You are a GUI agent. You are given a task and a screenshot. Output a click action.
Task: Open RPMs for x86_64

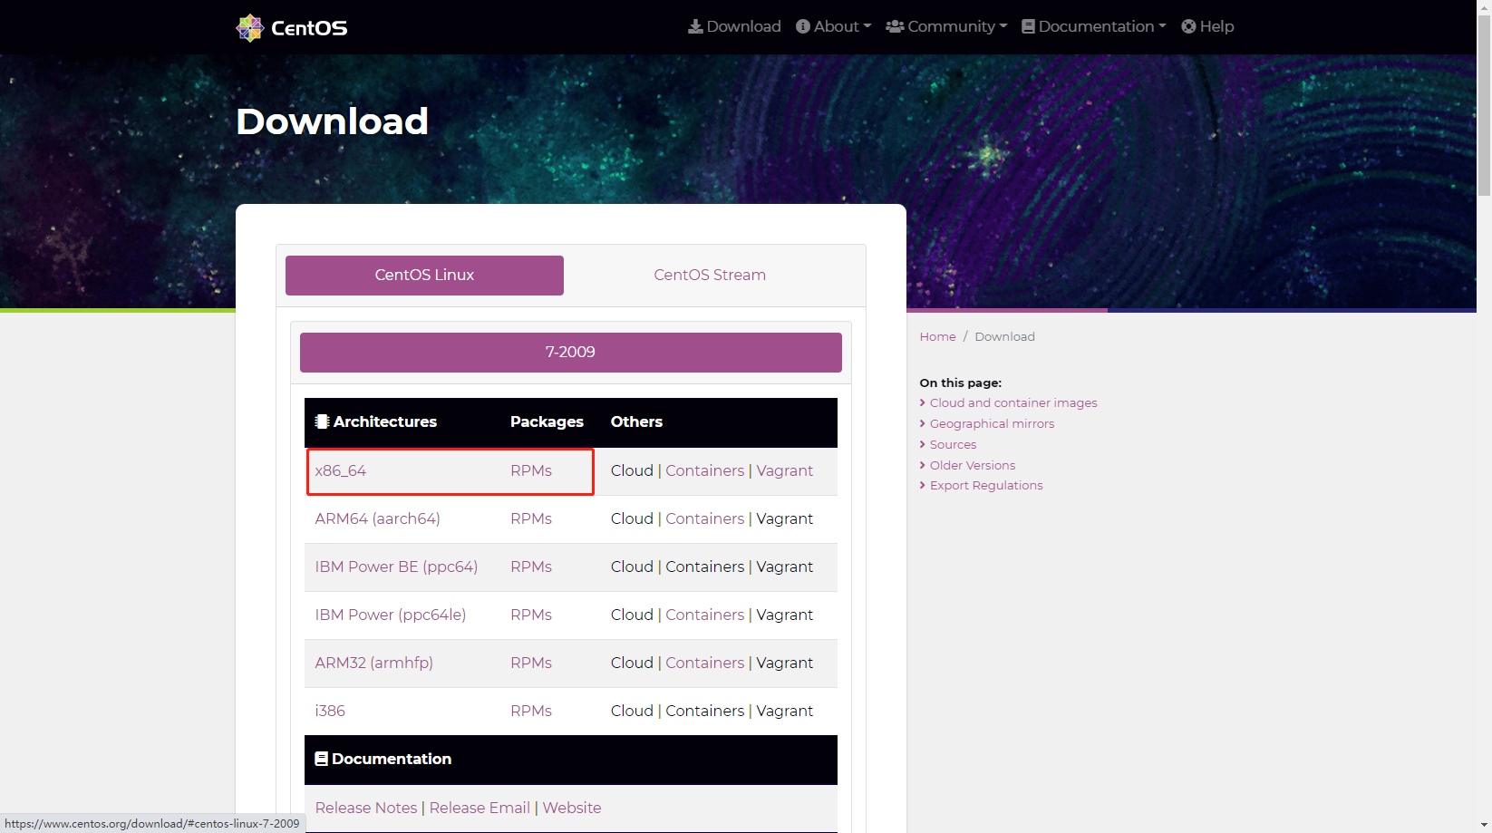click(x=531, y=470)
